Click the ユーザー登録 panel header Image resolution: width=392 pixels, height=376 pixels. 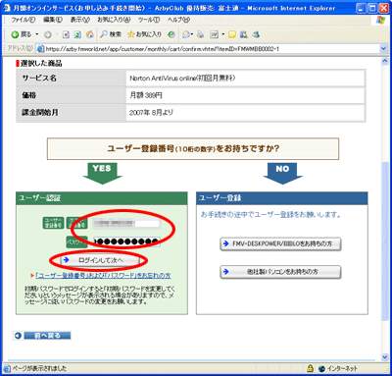coord(282,198)
